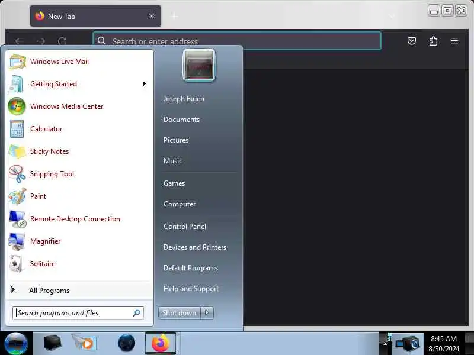Close the New Tab tab
This screenshot has width=474, height=355.
152,16
